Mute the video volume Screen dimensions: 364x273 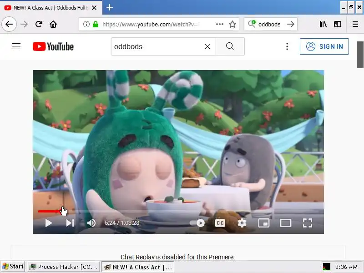[91, 223]
